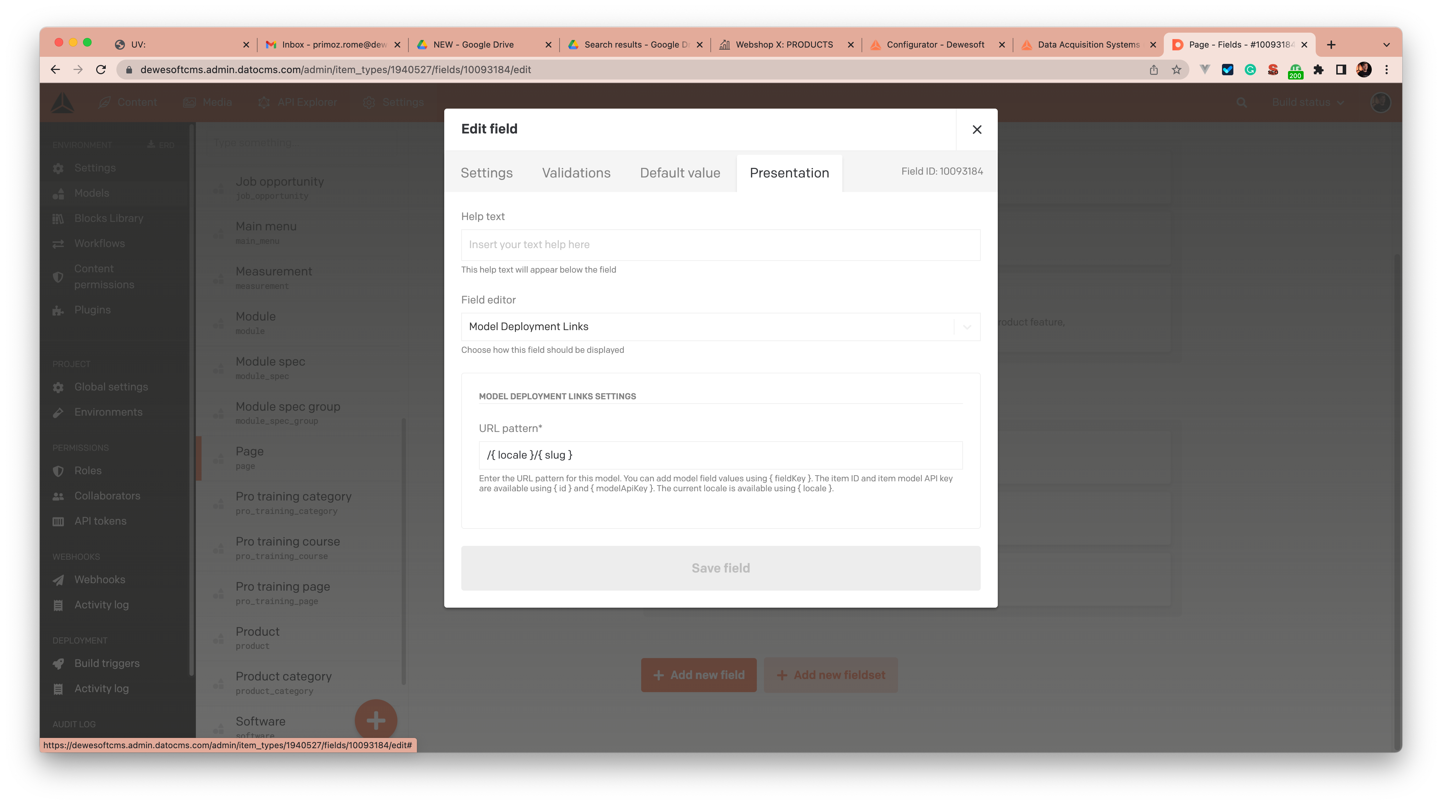Open the API Explorer
The width and height of the screenshot is (1442, 805).
pyautogui.click(x=297, y=103)
